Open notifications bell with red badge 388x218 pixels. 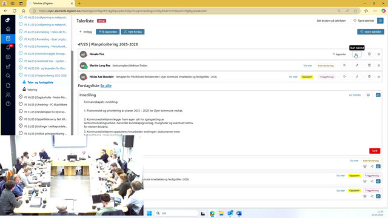tap(8, 47)
